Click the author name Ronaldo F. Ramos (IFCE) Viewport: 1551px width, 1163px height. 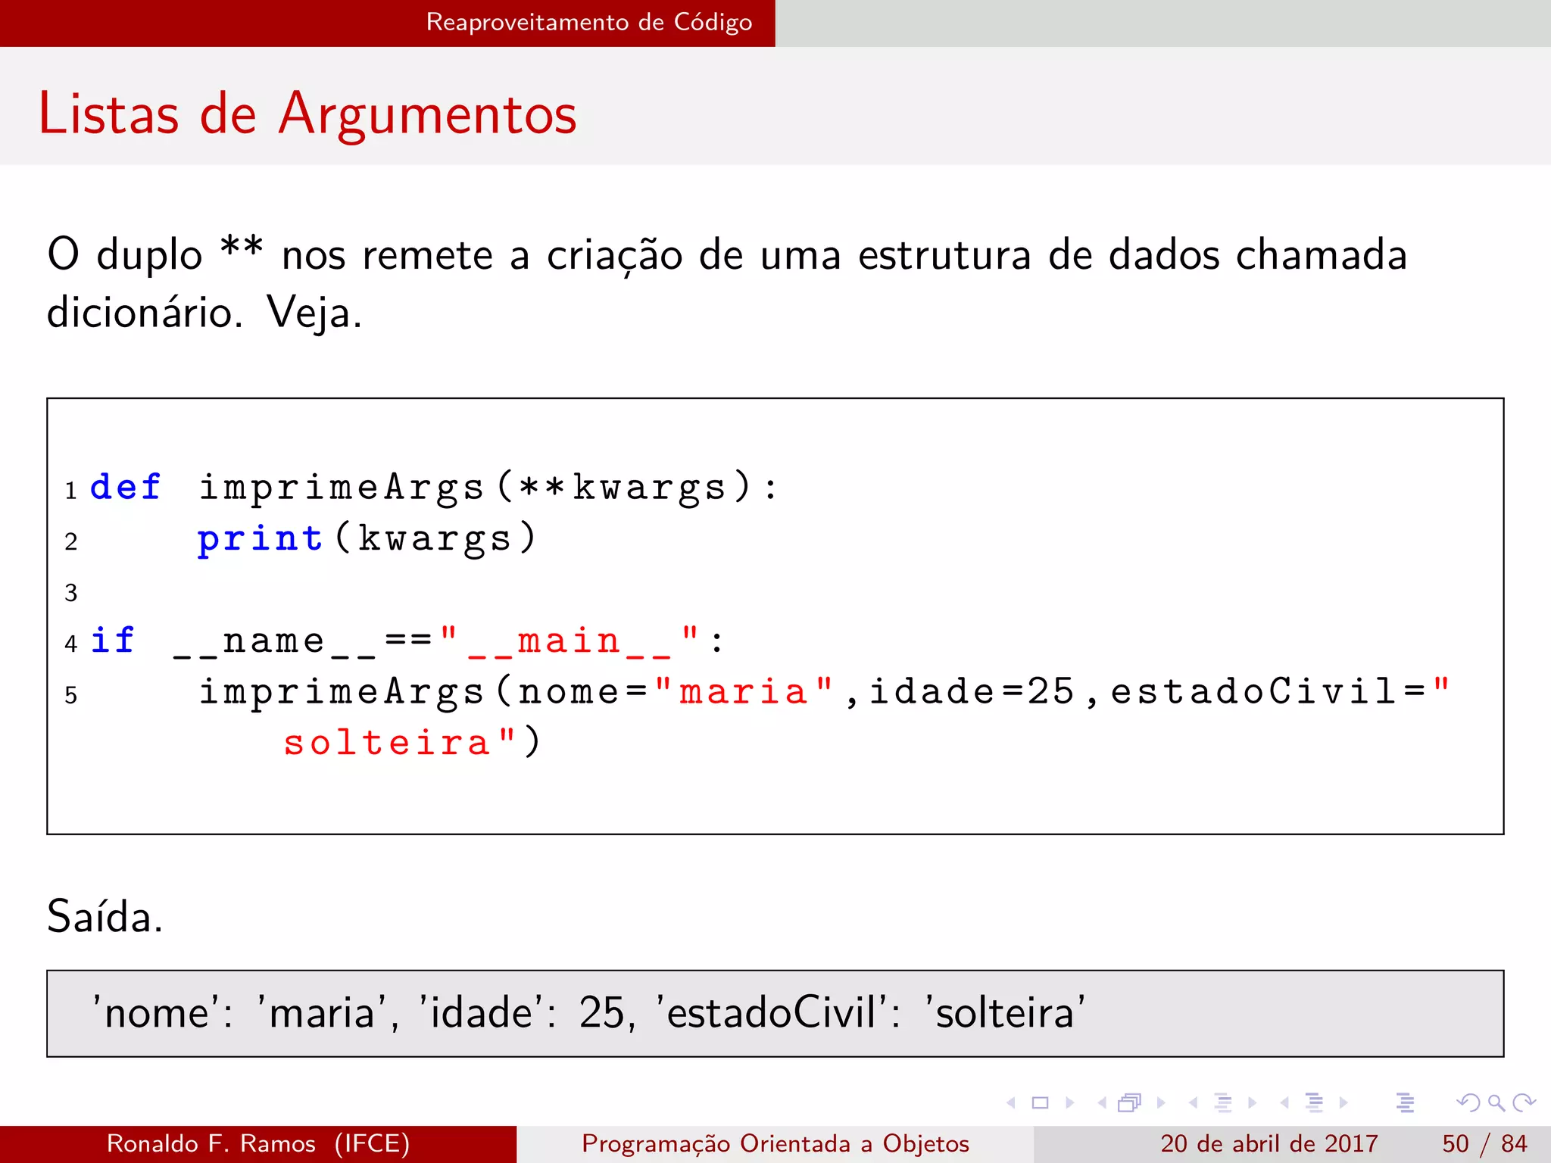coord(258,1143)
